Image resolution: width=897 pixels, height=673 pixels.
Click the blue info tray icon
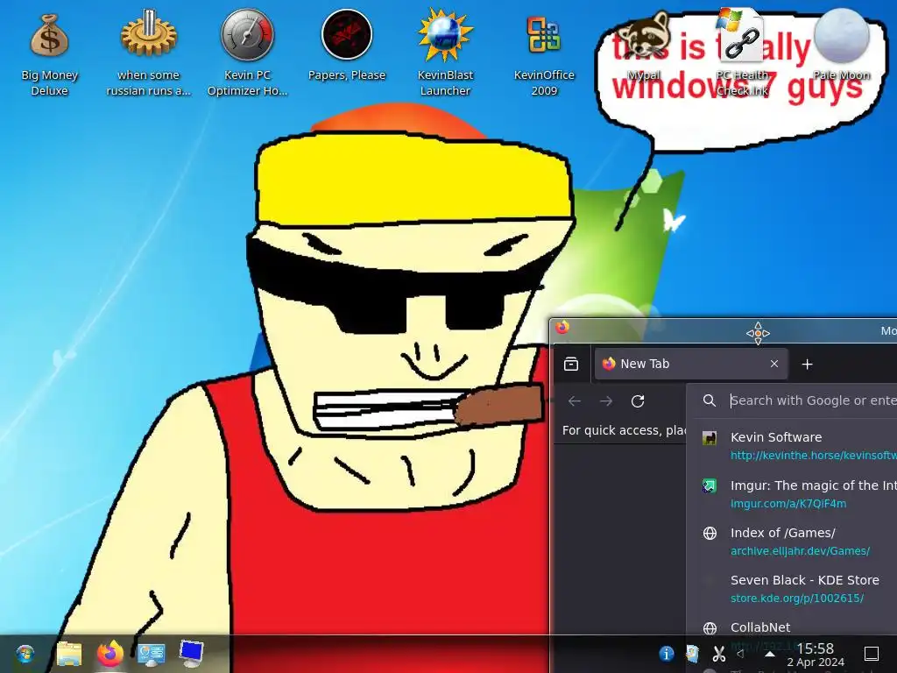(667, 654)
